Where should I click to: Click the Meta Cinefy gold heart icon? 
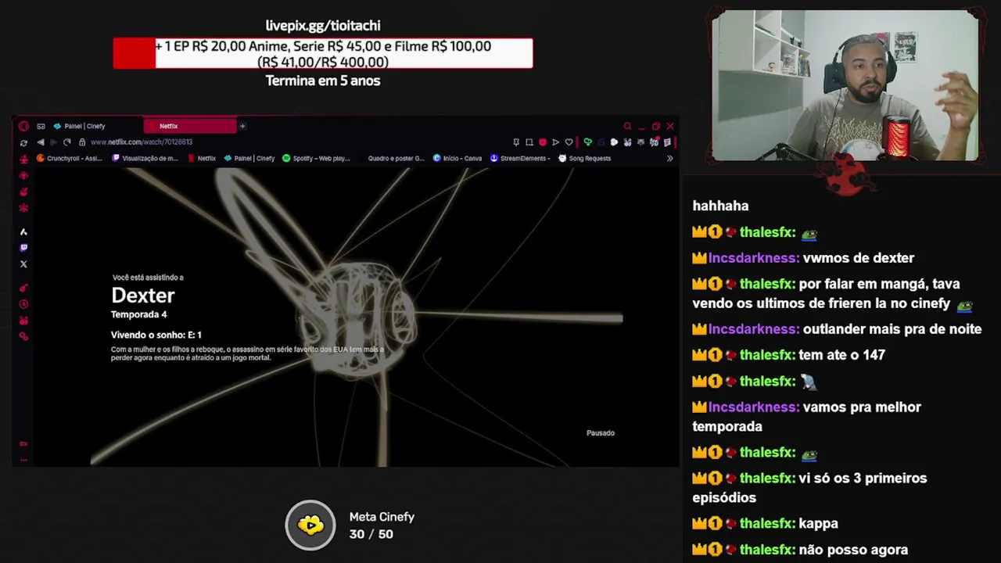pos(310,525)
